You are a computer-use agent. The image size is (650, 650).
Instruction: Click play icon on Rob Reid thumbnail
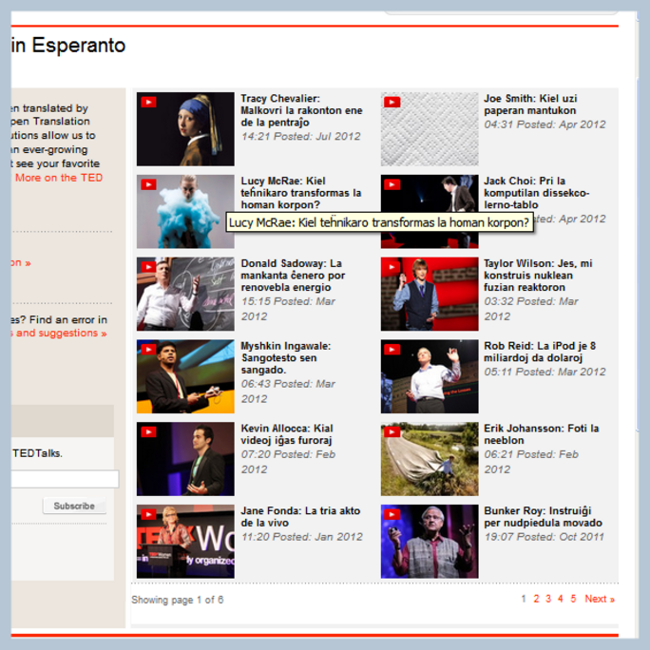pyautogui.click(x=392, y=350)
